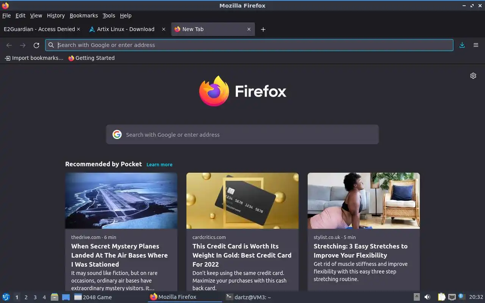
Task: Open New Tab personalize gear icon
Action: pyautogui.click(x=473, y=76)
